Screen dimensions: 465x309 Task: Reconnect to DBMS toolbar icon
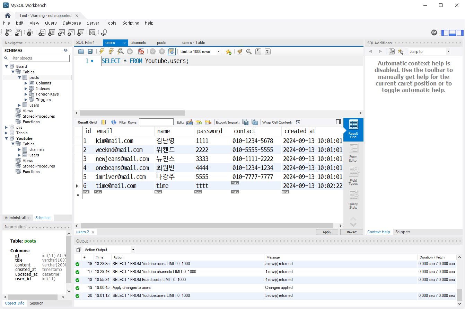coord(104,33)
